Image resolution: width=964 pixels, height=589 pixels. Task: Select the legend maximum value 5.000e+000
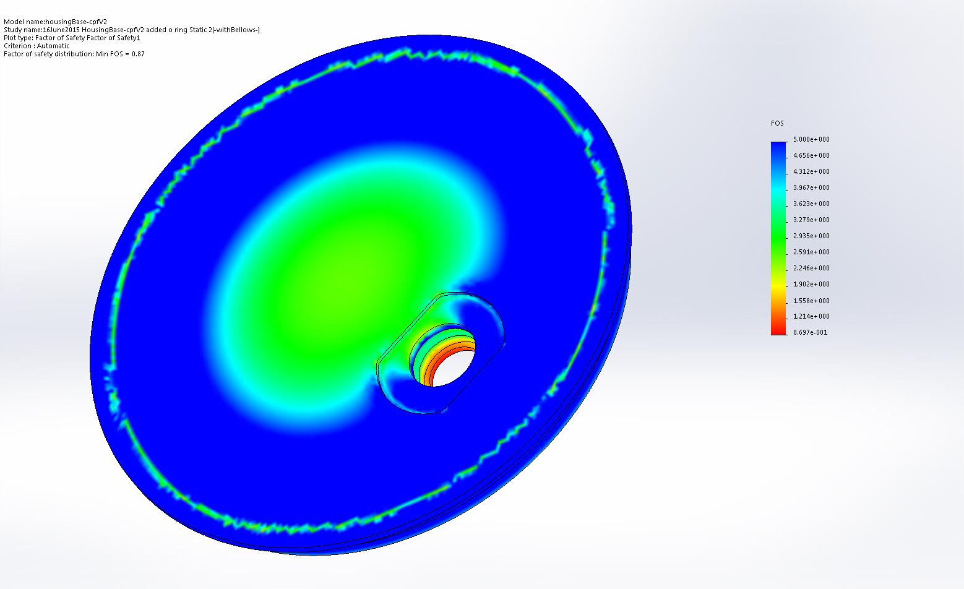[x=811, y=139]
